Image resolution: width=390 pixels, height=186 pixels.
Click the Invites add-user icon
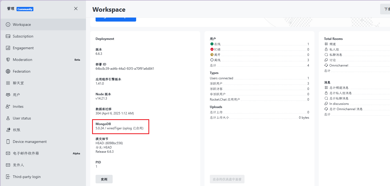point(8,106)
